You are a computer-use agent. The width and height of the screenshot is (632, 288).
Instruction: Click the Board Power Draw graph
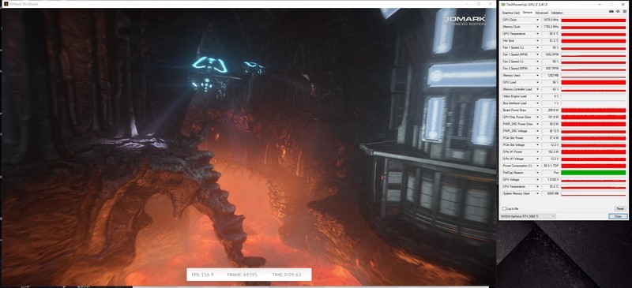point(593,110)
